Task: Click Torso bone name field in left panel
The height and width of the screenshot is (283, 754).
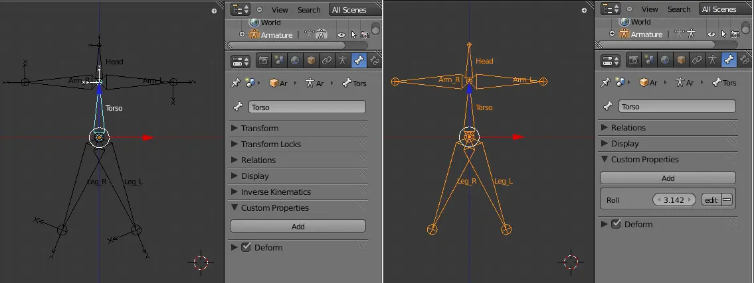Action: pos(307,107)
